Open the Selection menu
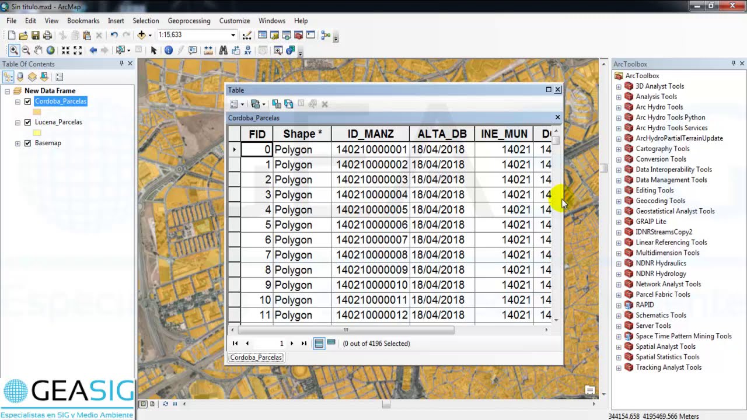The image size is (747, 420). coord(145,21)
